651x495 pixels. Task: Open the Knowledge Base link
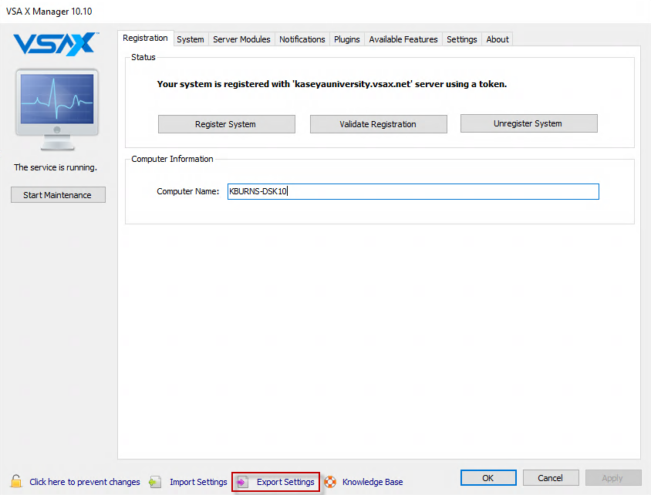click(x=373, y=482)
